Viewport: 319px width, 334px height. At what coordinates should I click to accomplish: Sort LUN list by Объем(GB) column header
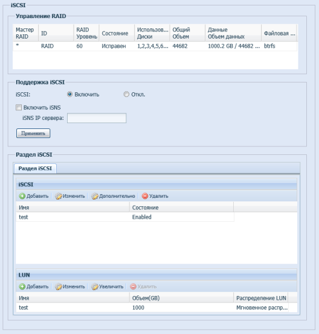pos(181,298)
